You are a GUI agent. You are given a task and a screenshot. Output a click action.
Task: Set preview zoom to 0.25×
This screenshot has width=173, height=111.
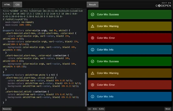(101, 109)
